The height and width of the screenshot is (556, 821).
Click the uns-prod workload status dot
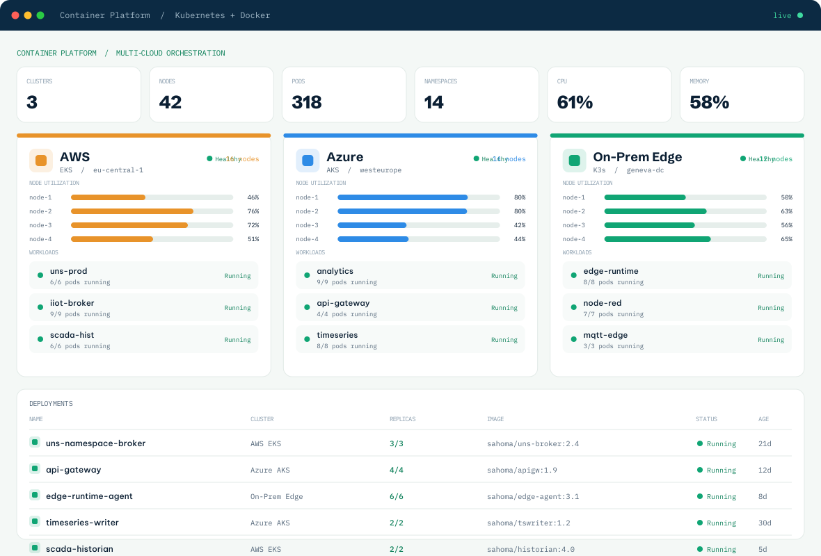pyautogui.click(x=40, y=276)
